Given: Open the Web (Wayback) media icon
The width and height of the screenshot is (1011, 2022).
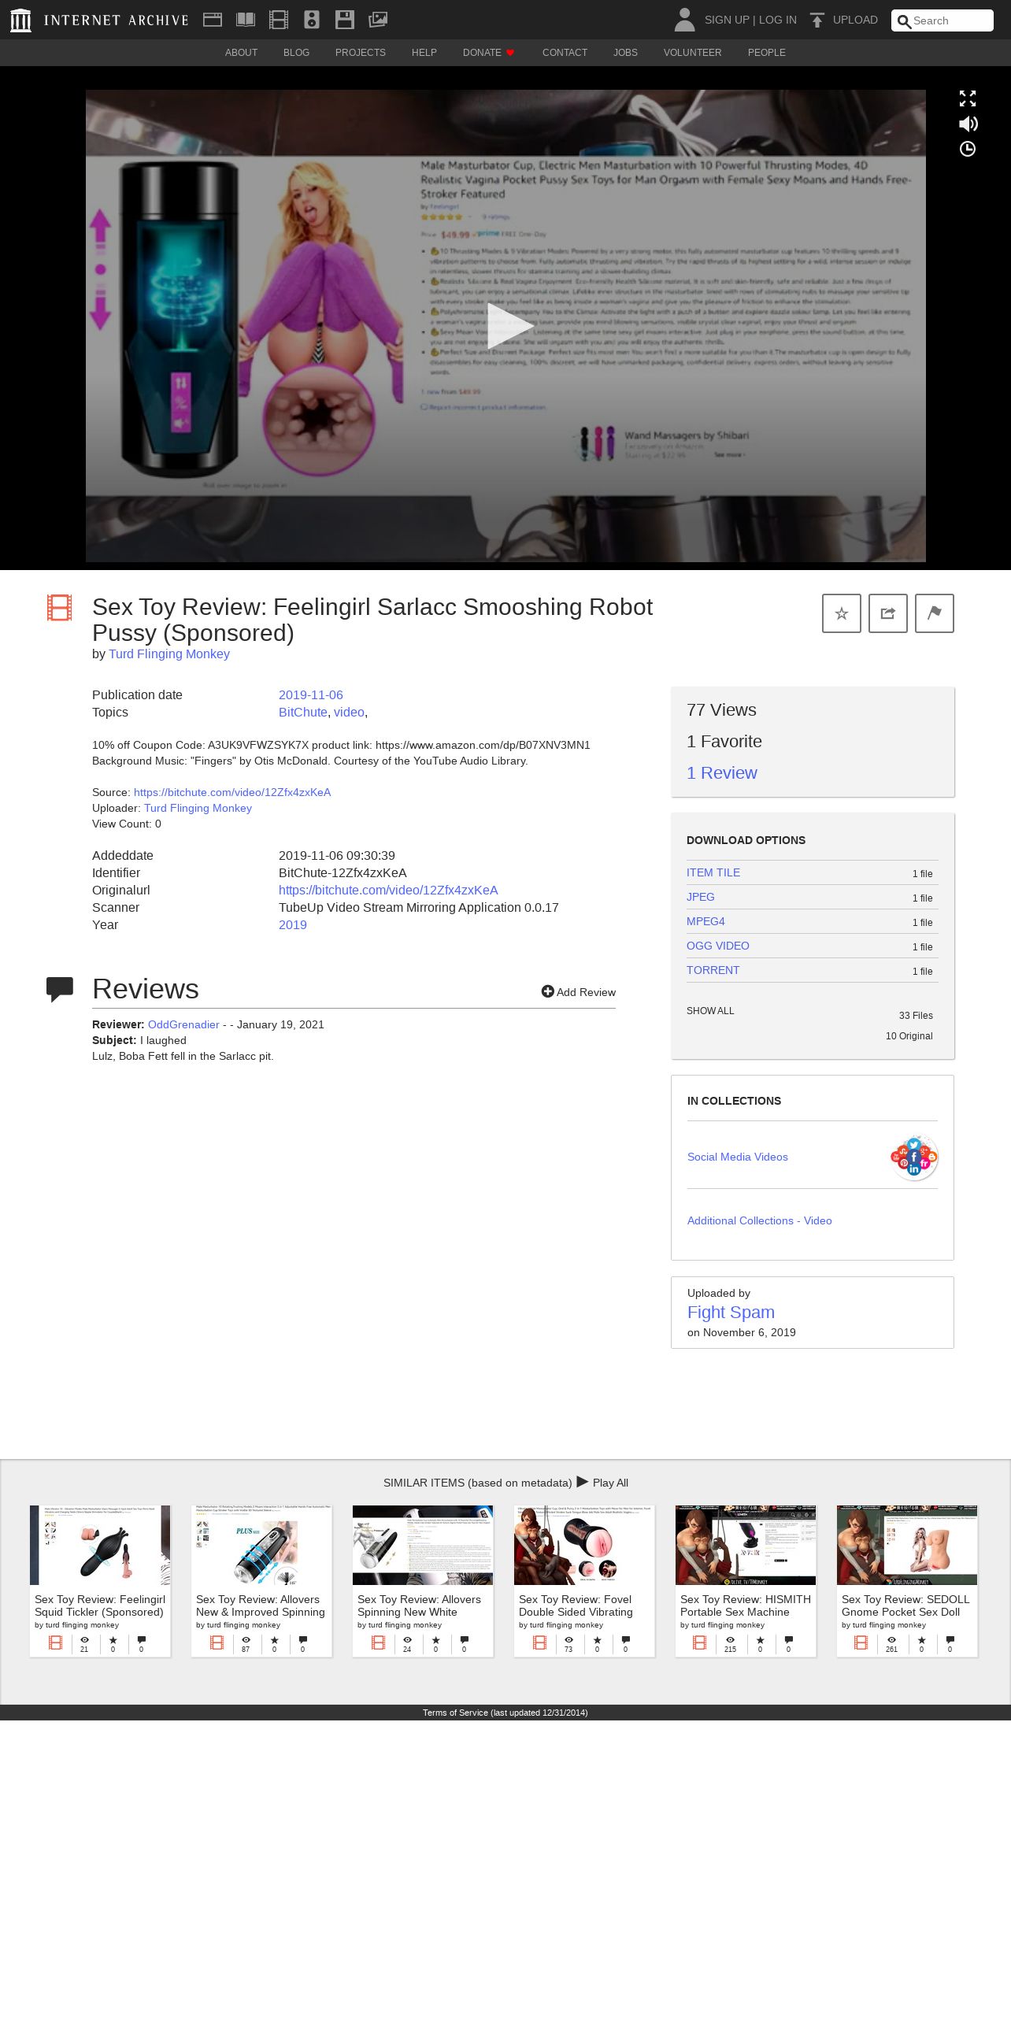Looking at the screenshot, I should (213, 20).
